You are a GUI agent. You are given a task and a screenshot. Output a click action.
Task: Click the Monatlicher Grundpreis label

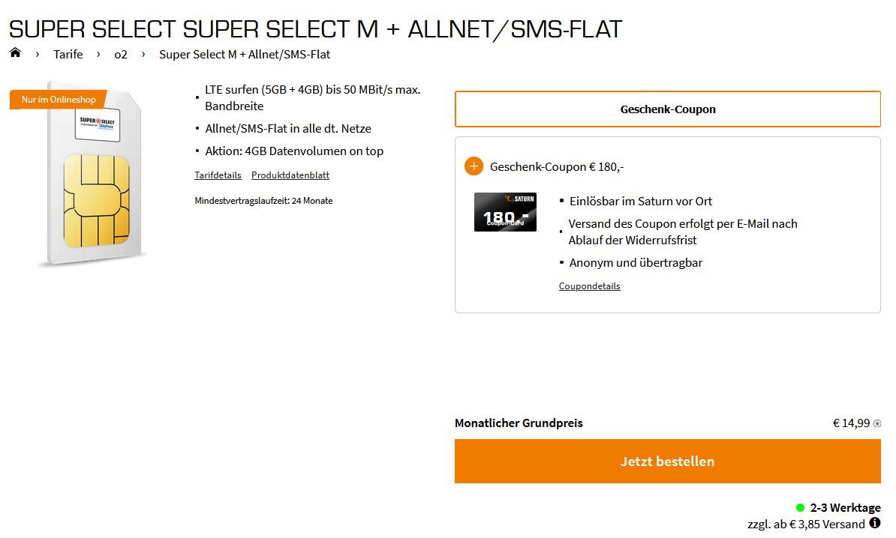point(519,423)
